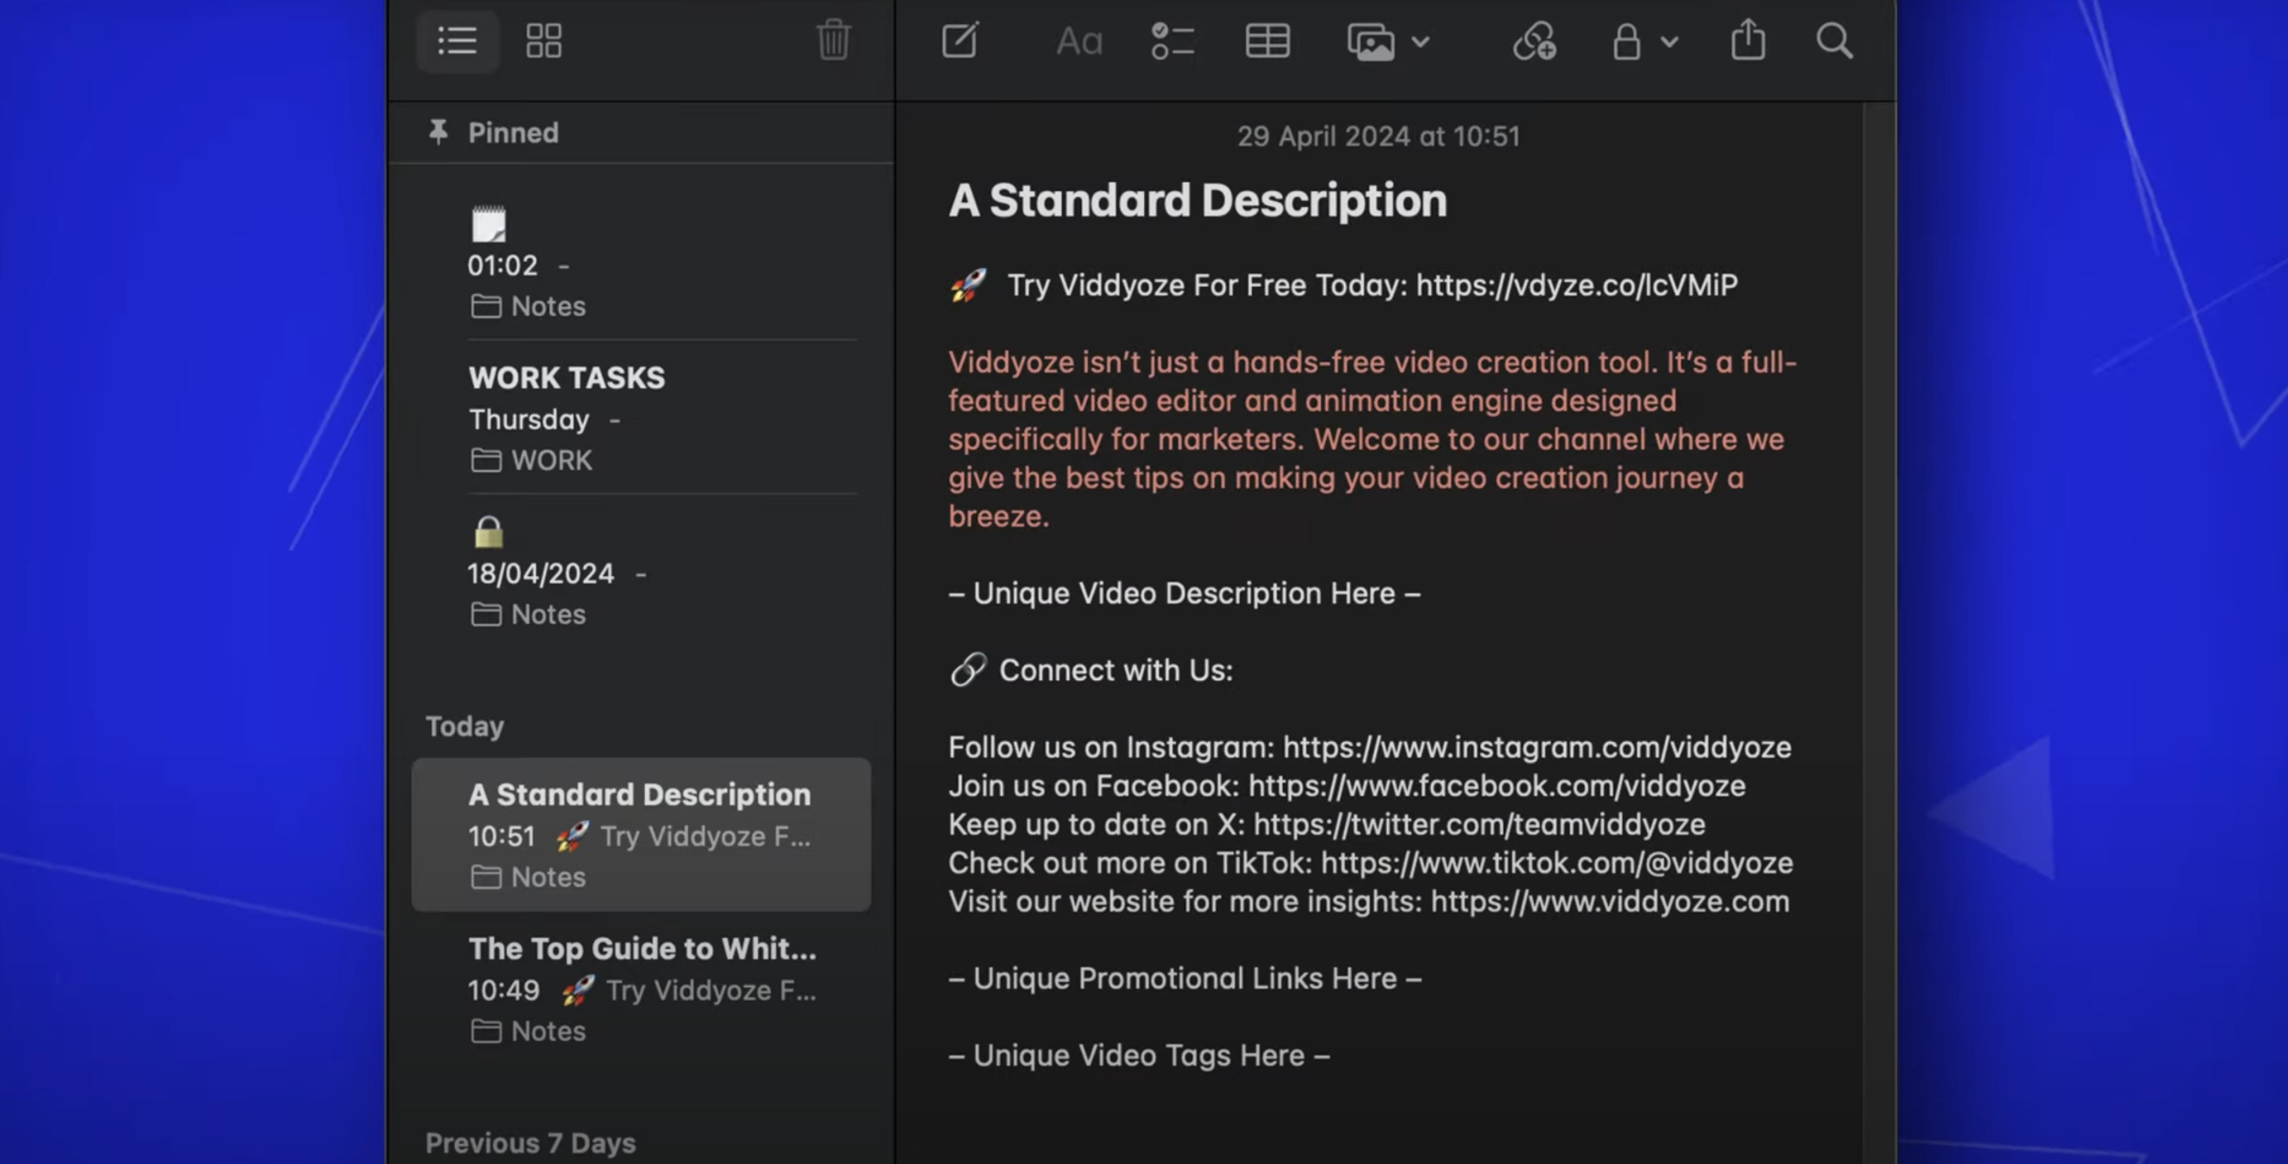This screenshot has width=2288, height=1164.
Task: Open search with magnifier icon
Action: point(1834,41)
